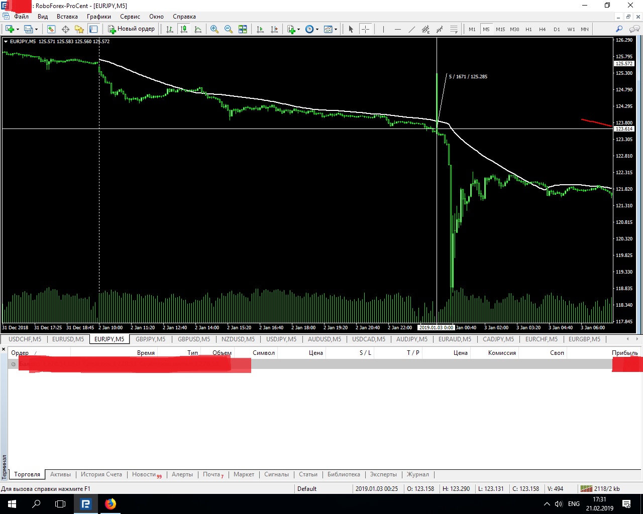643x514 pixels.
Task: Draw a vertical line tool
Action: click(x=383, y=29)
